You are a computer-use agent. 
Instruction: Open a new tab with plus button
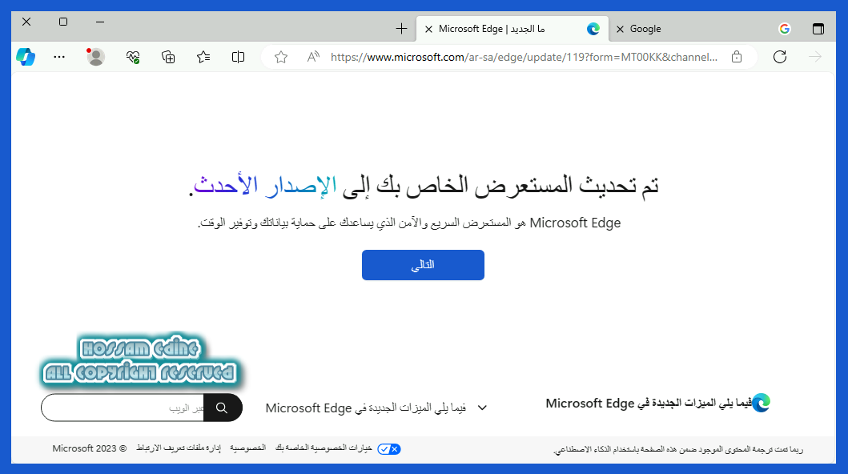[x=401, y=29]
